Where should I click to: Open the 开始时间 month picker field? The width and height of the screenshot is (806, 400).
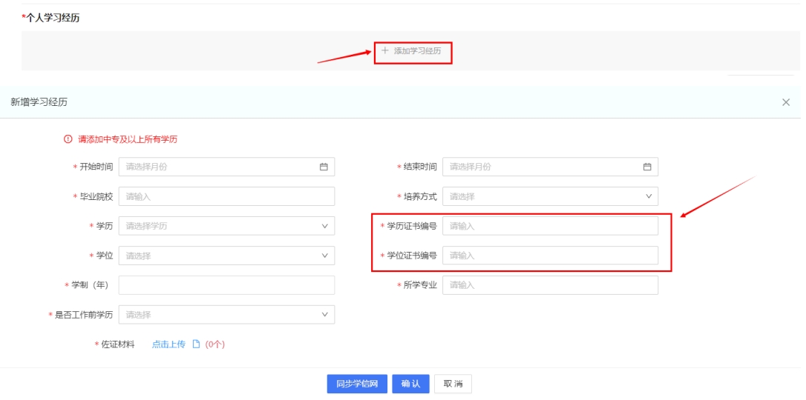pos(219,167)
